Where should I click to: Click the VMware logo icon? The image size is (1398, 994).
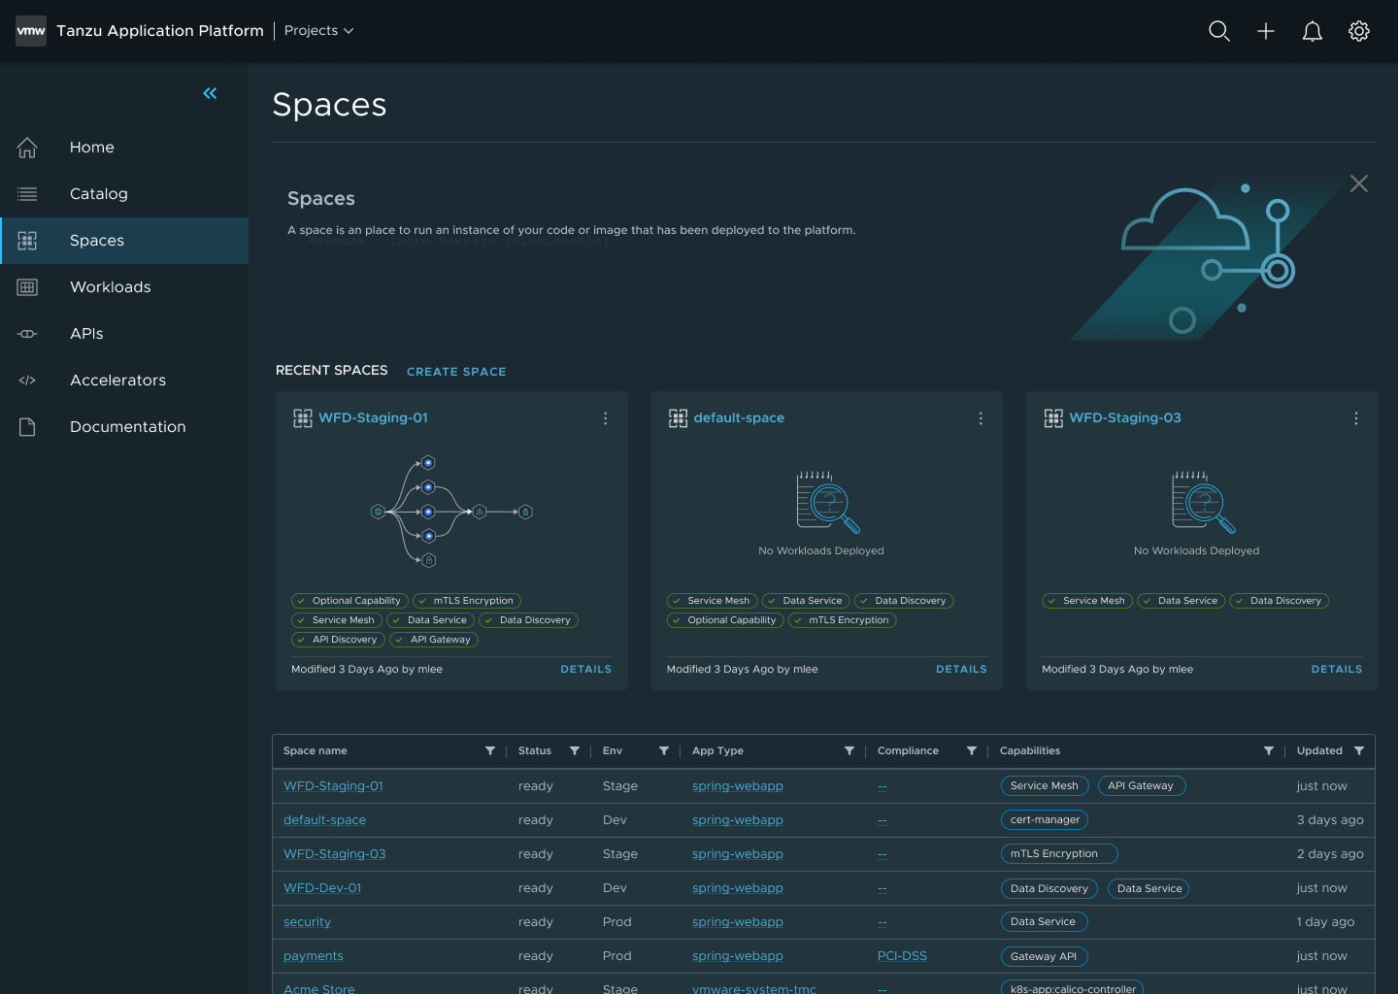pyautogui.click(x=31, y=31)
